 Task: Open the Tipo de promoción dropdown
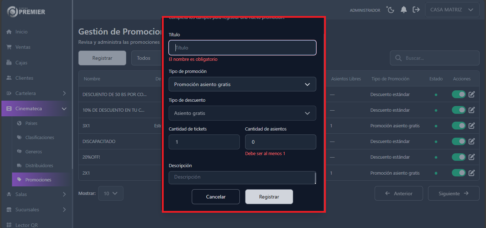point(242,84)
